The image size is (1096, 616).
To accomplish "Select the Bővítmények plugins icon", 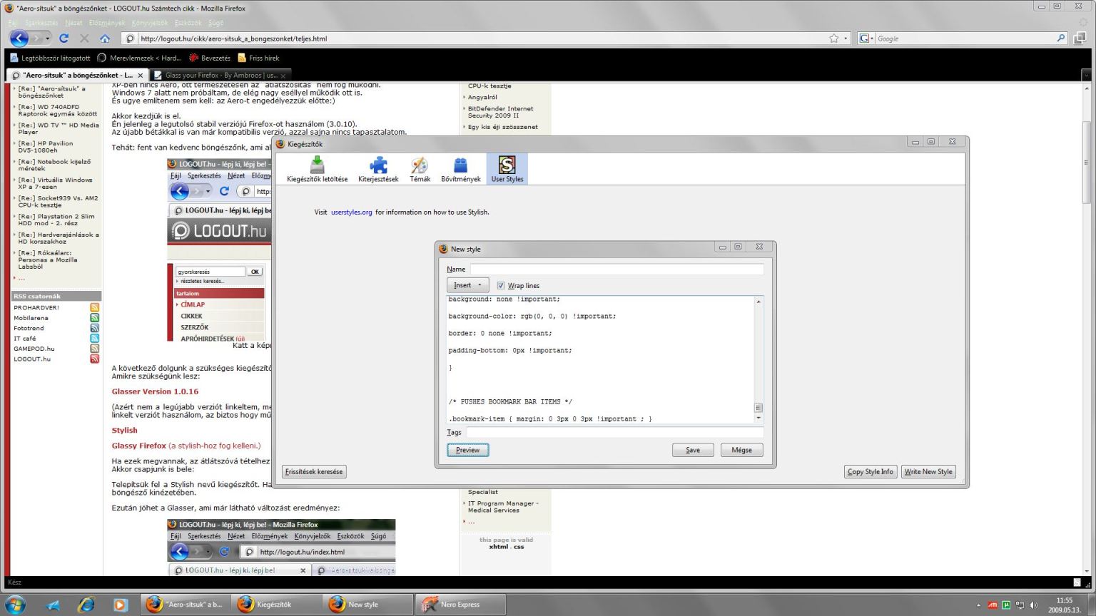I will coord(460,170).
